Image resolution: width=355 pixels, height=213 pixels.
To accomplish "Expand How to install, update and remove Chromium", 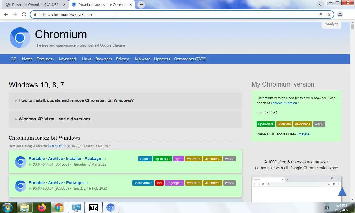I will [125, 100].
